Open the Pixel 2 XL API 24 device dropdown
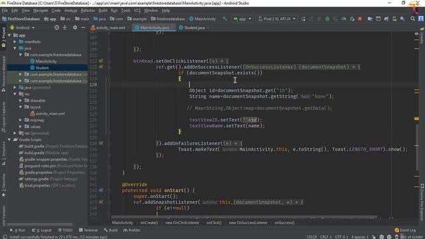The height and width of the screenshot is (239, 425). tap(277, 19)
